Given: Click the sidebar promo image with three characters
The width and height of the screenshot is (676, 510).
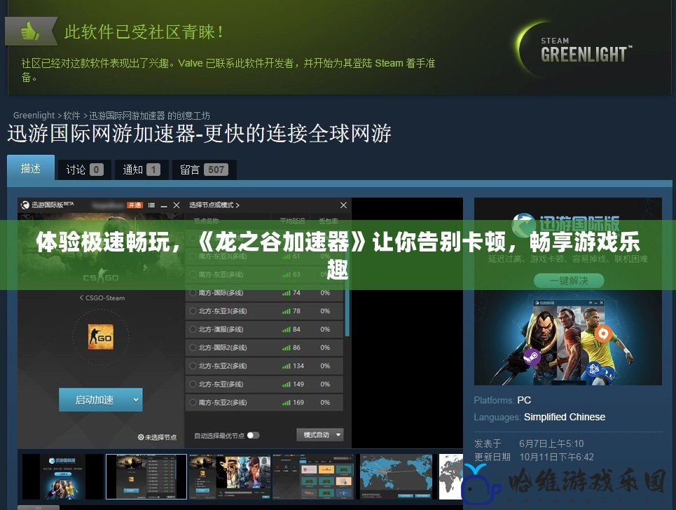Looking at the screenshot, I should (568, 291).
